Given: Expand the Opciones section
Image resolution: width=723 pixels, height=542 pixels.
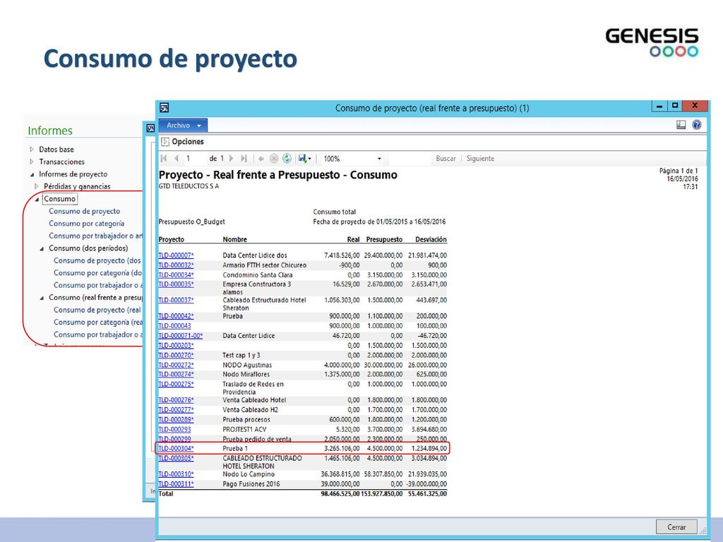Looking at the screenshot, I should [165, 142].
